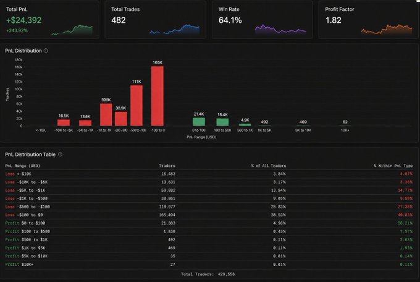Sort by '% Within PnL Type' column header
Viewport: 420px width, 282px height.
coord(393,166)
